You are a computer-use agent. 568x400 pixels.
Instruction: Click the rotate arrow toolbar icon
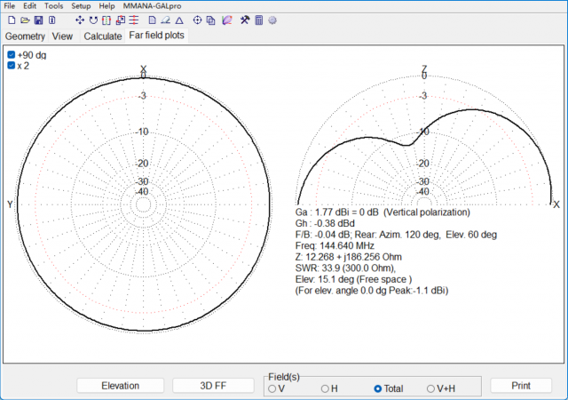(x=93, y=20)
